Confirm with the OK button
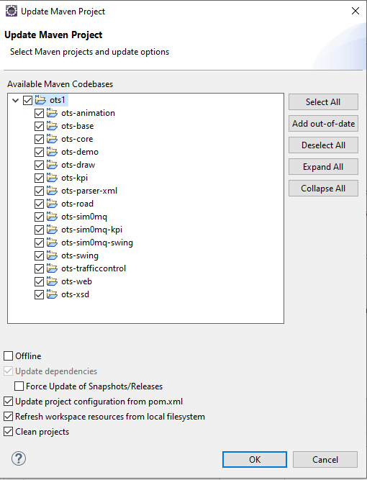Screen dimensions: 367x480 (255, 459)
